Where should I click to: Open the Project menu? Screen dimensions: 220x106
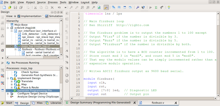30,2
